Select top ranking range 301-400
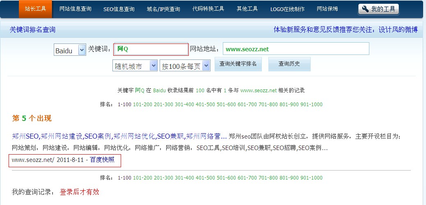Image resolution: width=426 pixels, height=205 pixels. point(184,105)
